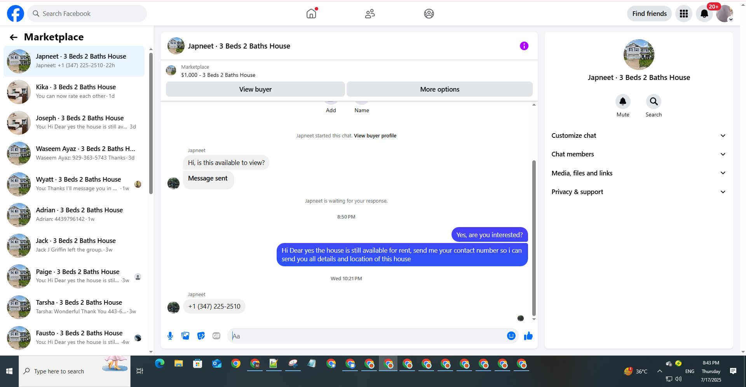Open the Joseph conversation
Viewport: 746px width, 387px height.
[x=74, y=122]
